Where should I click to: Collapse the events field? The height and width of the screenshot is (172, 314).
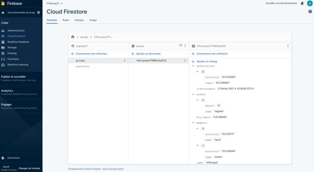[193, 94]
